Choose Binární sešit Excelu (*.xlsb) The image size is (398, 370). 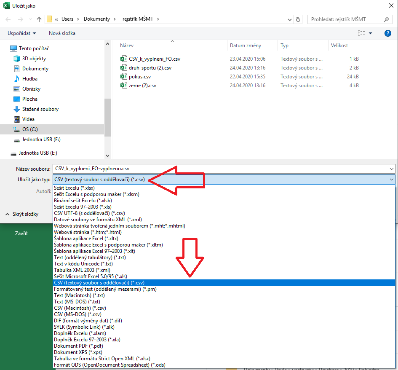tap(224, 201)
